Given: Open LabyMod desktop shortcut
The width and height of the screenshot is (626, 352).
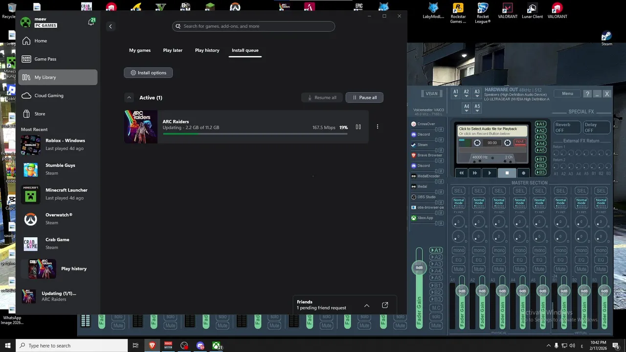Looking at the screenshot, I should 433,11.
